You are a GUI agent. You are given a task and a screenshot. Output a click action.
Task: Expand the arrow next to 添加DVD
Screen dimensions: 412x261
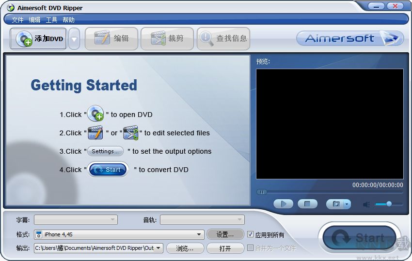(x=74, y=39)
